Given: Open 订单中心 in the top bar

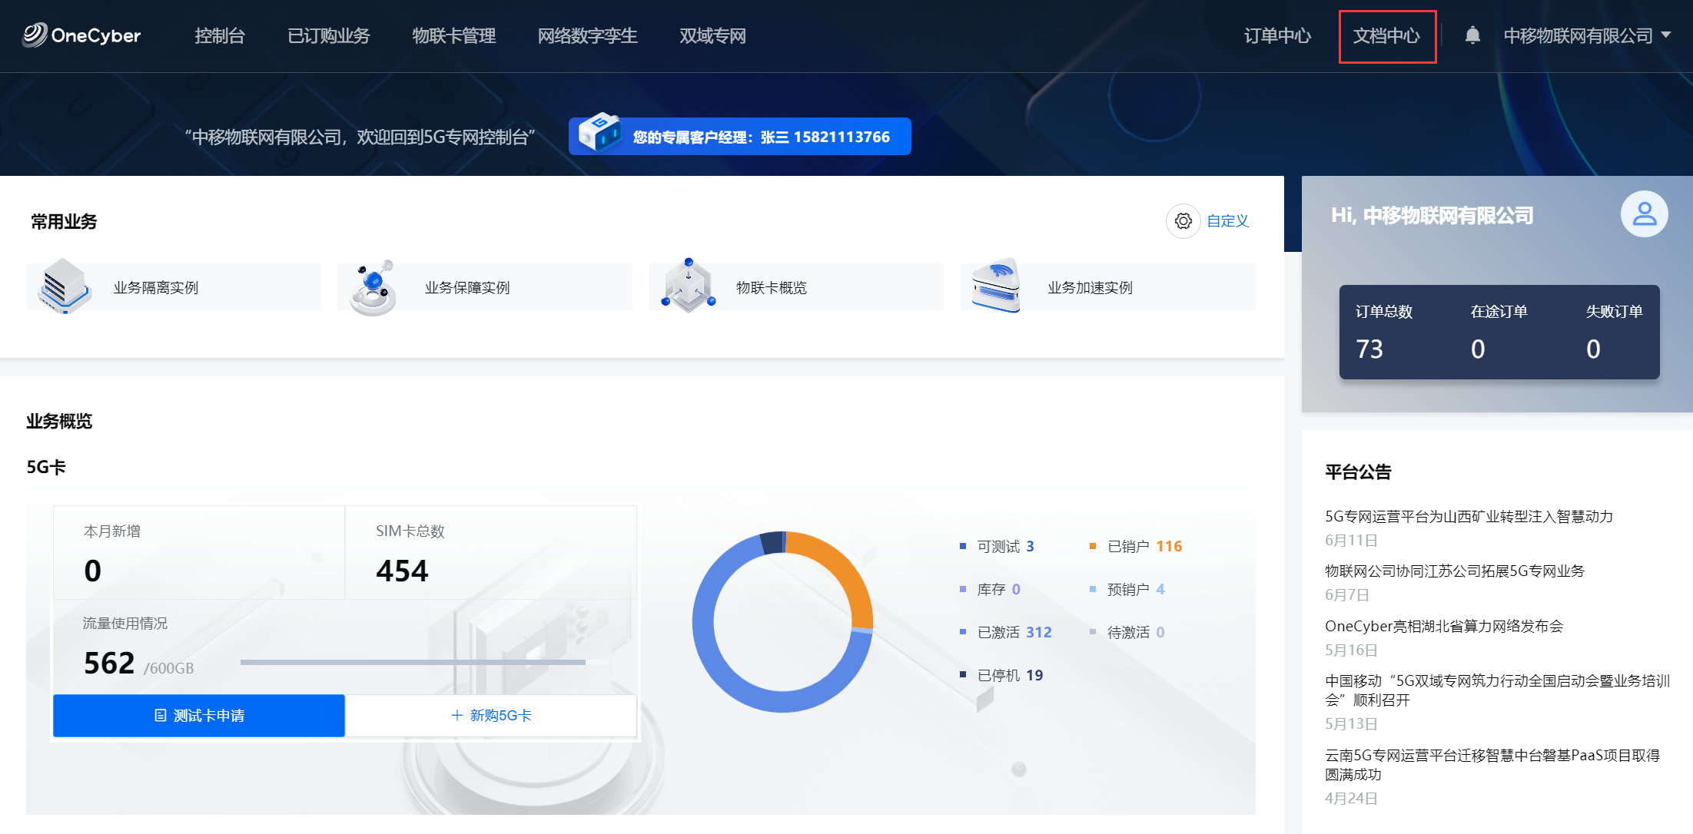Looking at the screenshot, I should pyautogui.click(x=1277, y=36).
